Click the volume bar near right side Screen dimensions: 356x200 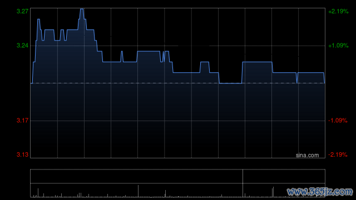tap(273, 192)
